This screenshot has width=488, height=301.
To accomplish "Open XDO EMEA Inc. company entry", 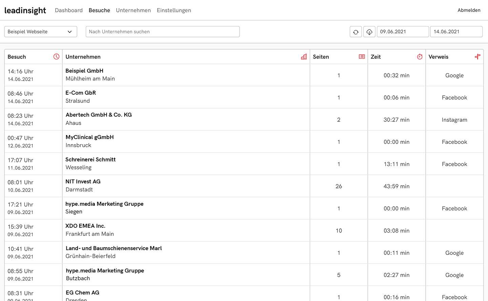I will click(x=85, y=226).
